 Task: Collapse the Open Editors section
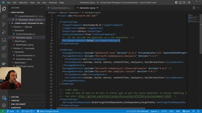pos(27,13)
